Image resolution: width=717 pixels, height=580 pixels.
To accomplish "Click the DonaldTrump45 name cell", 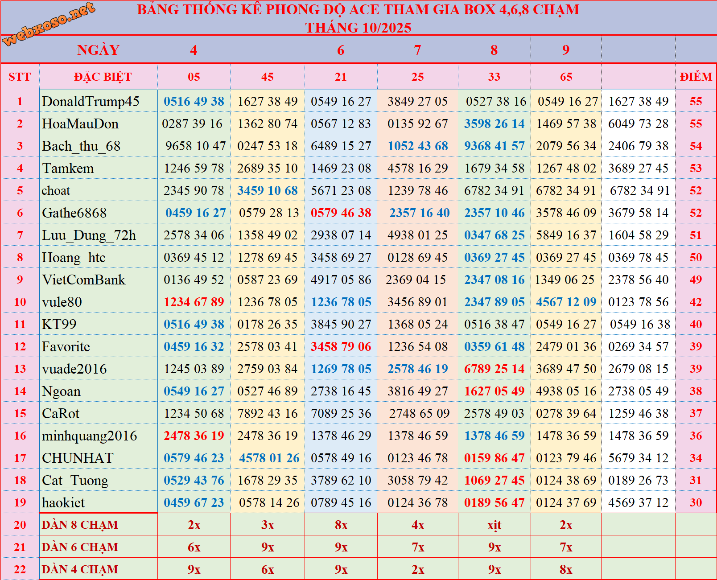I will pyautogui.click(x=91, y=102).
